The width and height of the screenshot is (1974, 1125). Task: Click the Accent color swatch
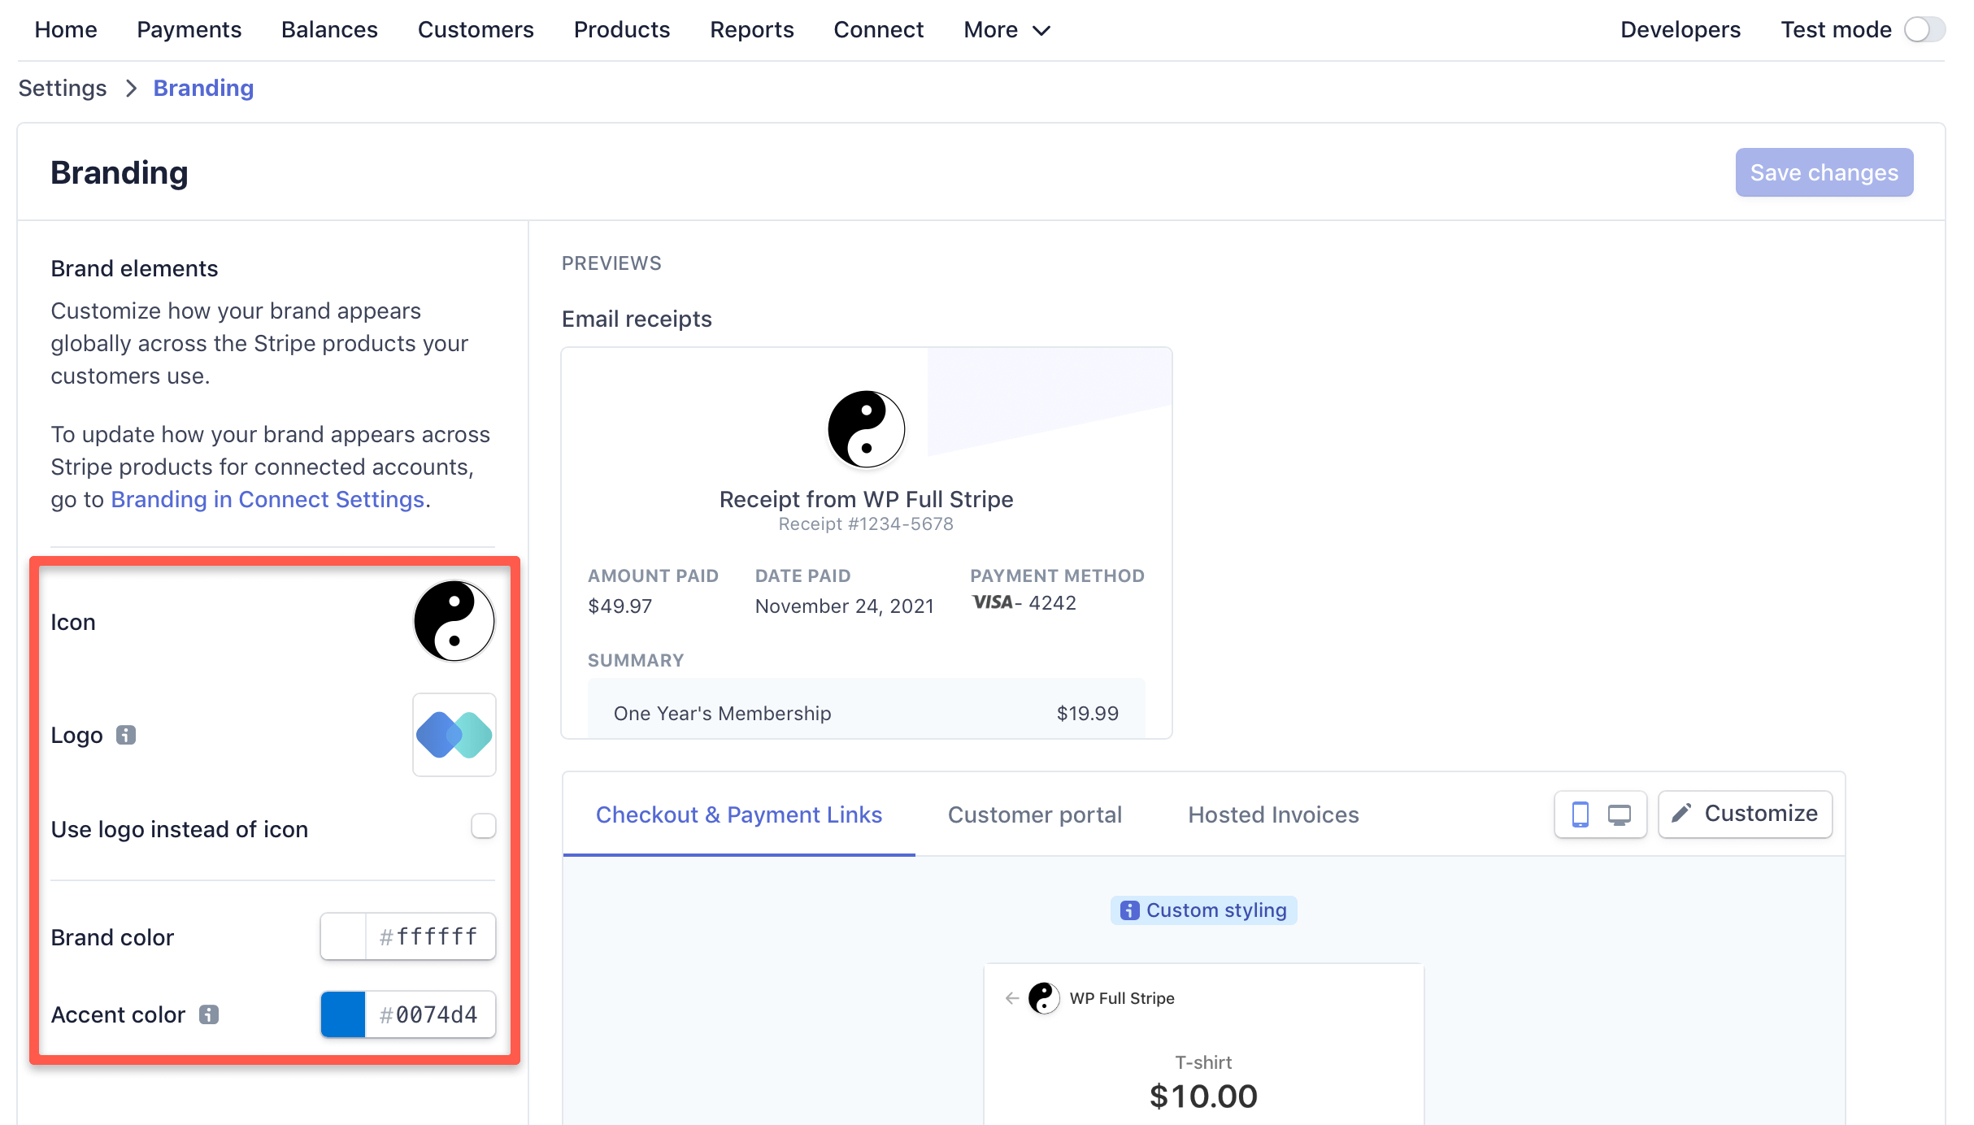345,1014
